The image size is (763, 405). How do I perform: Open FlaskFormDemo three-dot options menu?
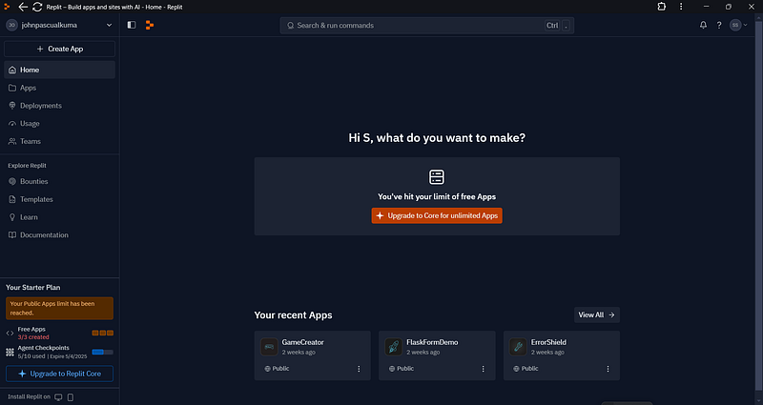[484, 369]
